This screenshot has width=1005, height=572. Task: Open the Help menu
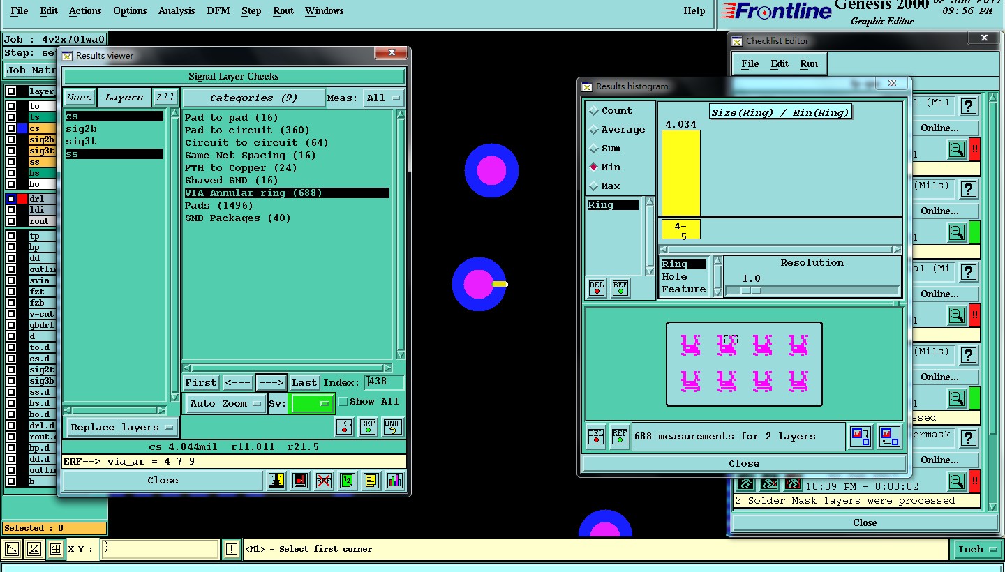(x=694, y=11)
